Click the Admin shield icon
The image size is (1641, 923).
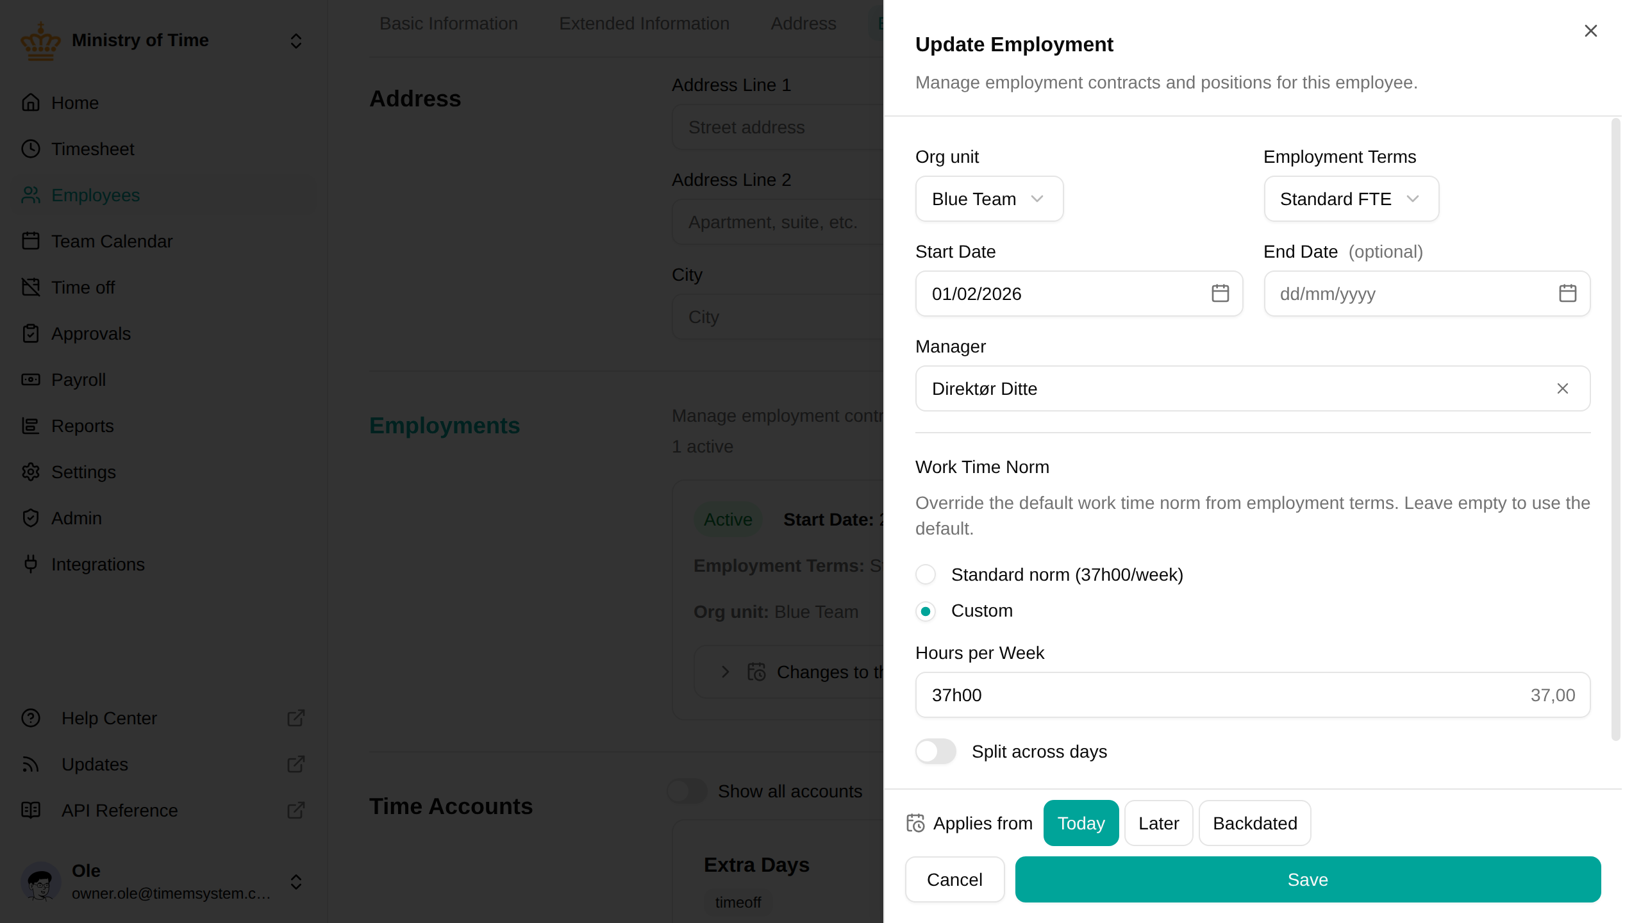31,518
